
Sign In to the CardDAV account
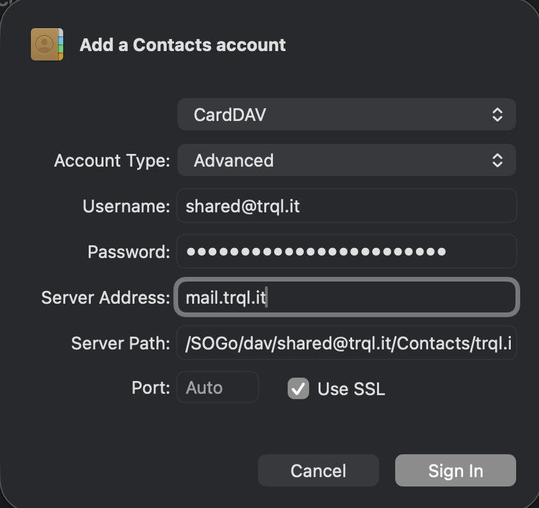456,470
